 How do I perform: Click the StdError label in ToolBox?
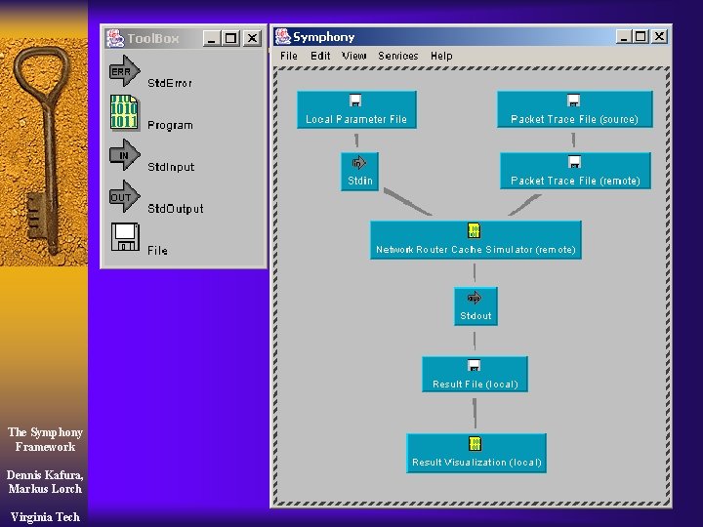coord(170,83)
